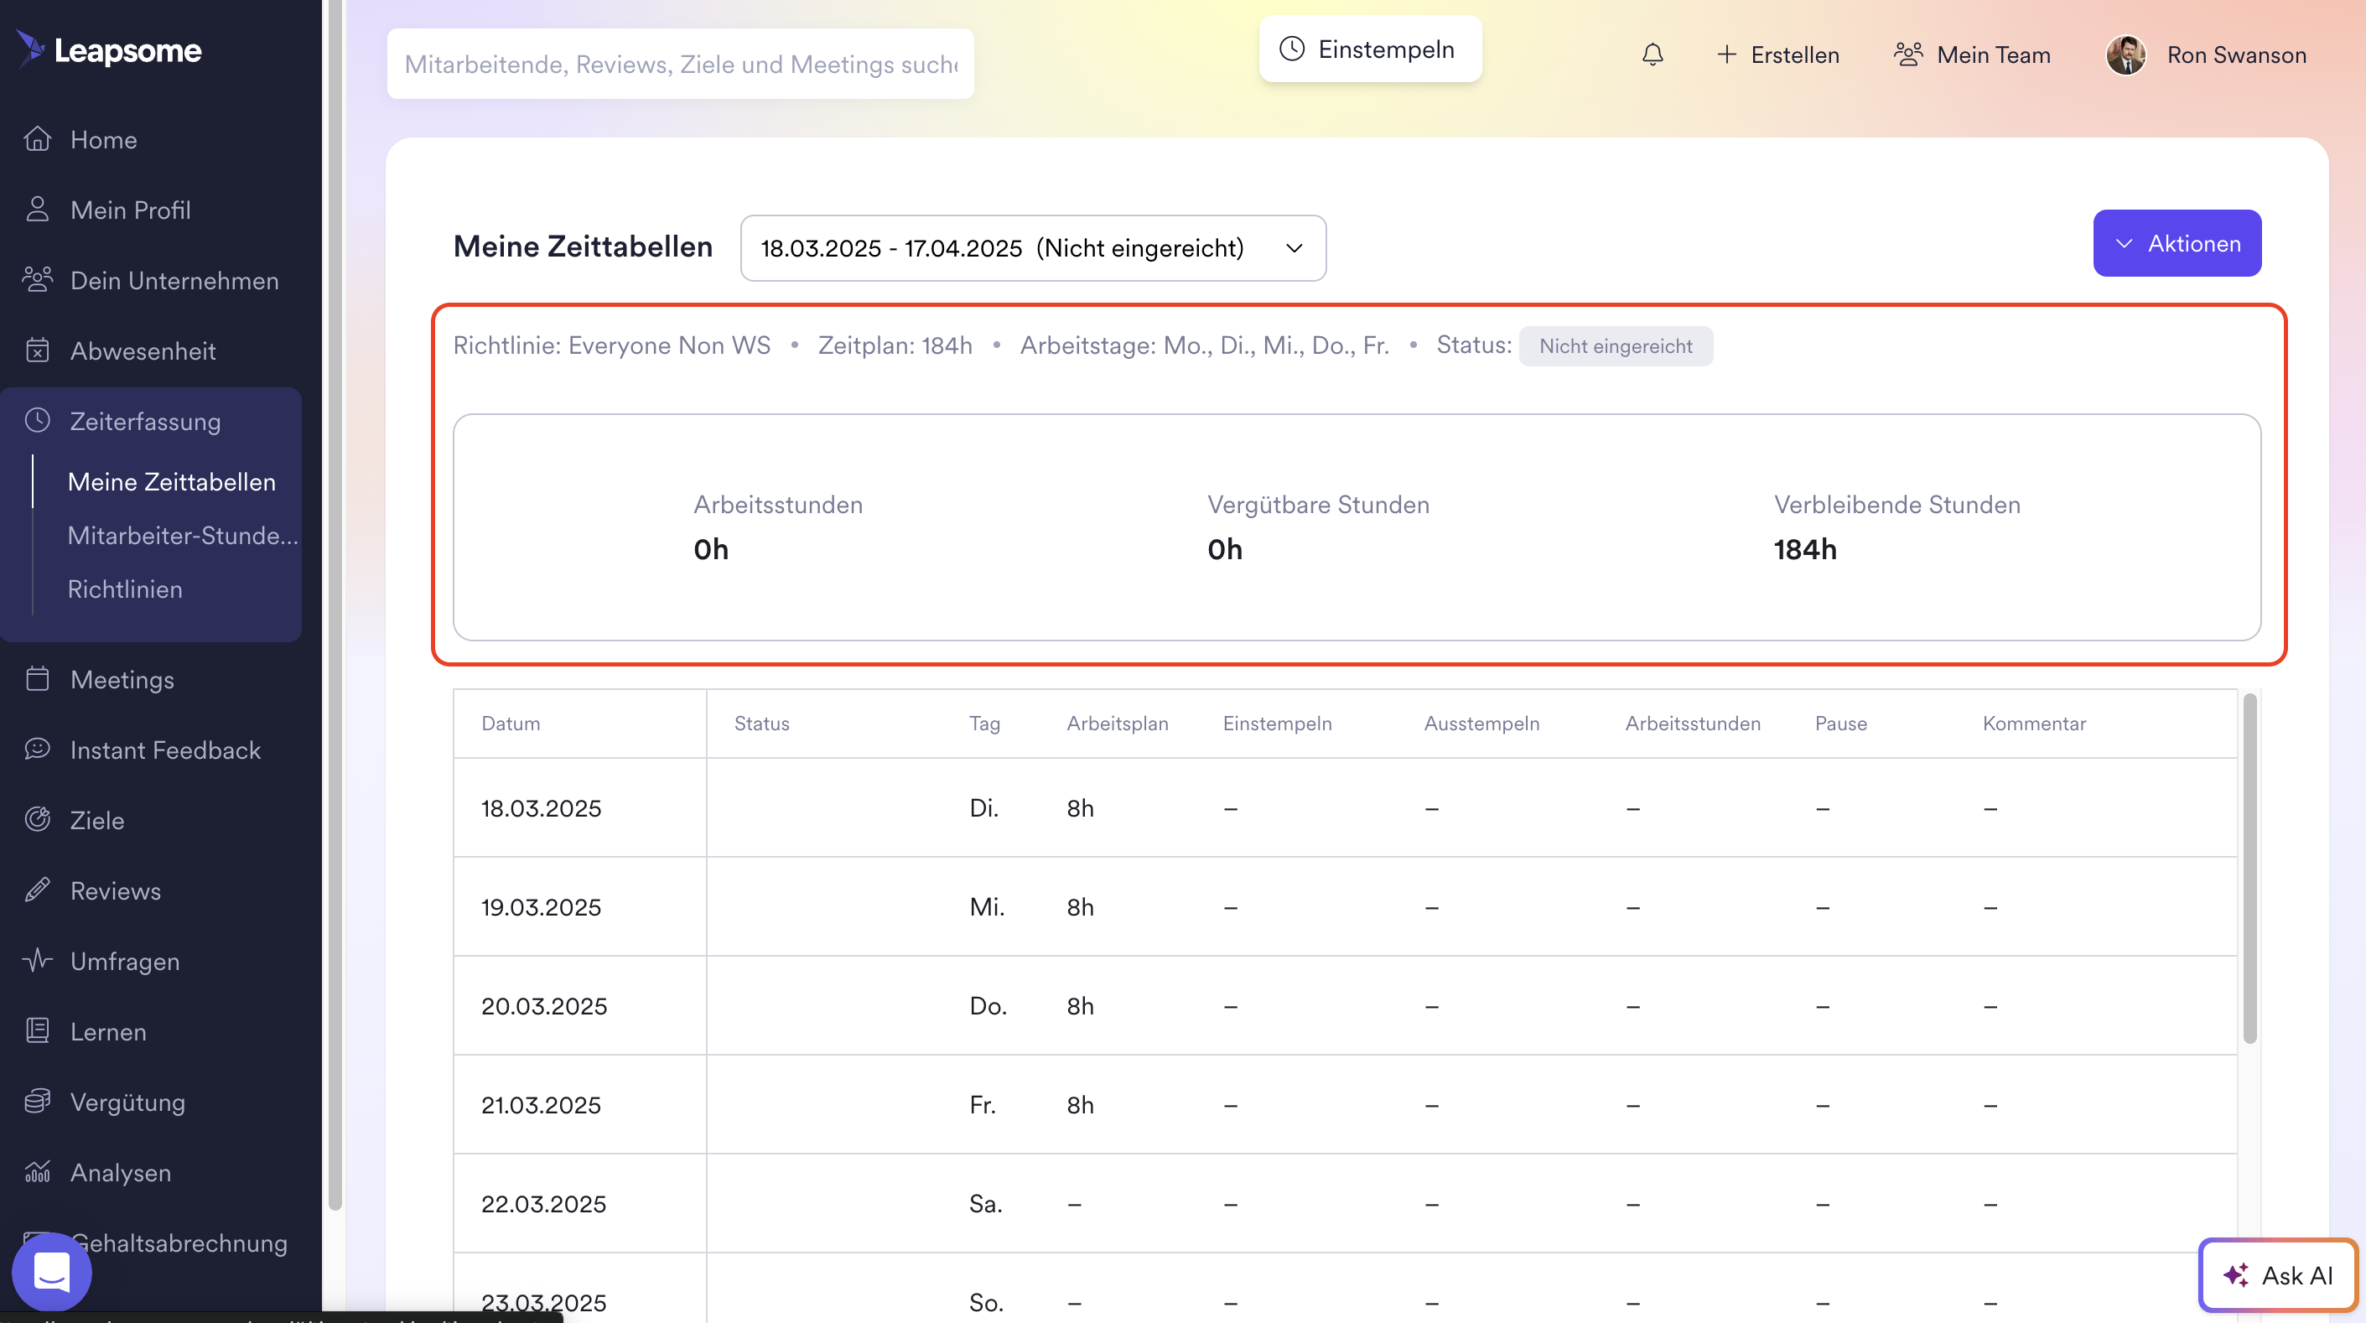Click the Analysen chart icon

38,1171
